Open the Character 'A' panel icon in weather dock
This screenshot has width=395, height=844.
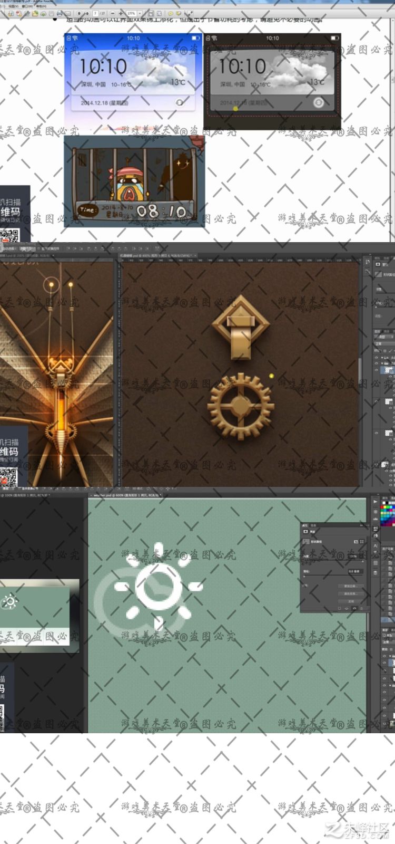(376, 545)
